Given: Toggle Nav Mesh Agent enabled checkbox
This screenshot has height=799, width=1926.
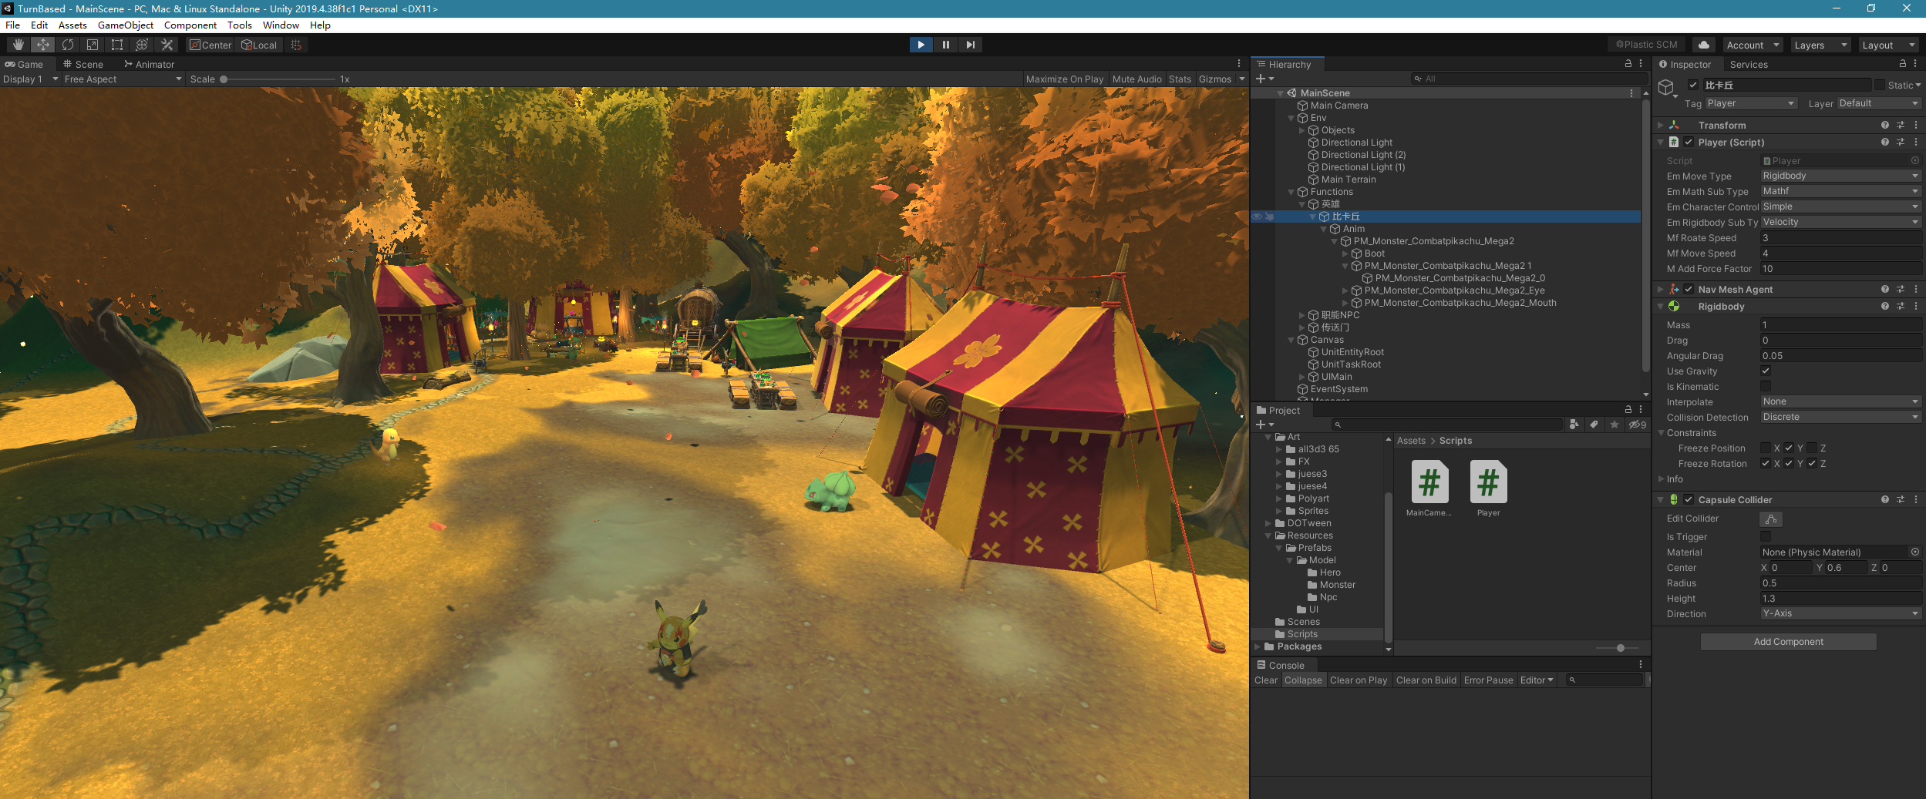Looking at the screenshot, I should (1689, 289).
